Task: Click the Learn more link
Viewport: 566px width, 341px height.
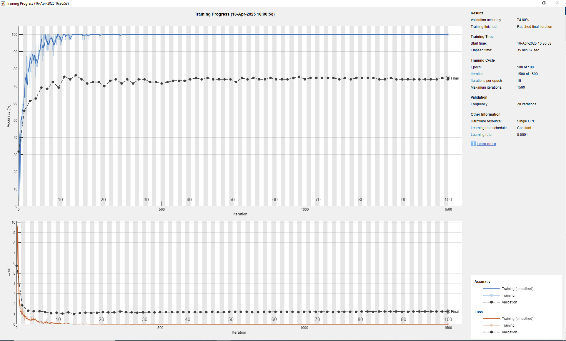Action: click(x=486, y=144)
